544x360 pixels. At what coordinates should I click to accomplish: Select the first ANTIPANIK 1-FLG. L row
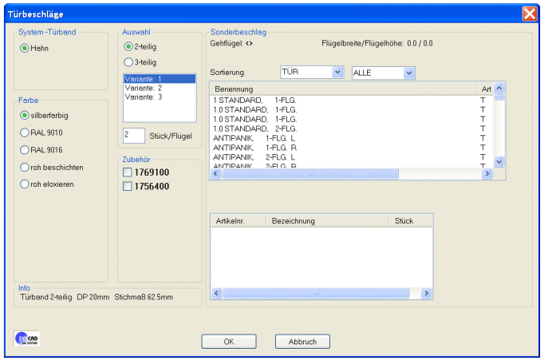click(x=255, y=137)
